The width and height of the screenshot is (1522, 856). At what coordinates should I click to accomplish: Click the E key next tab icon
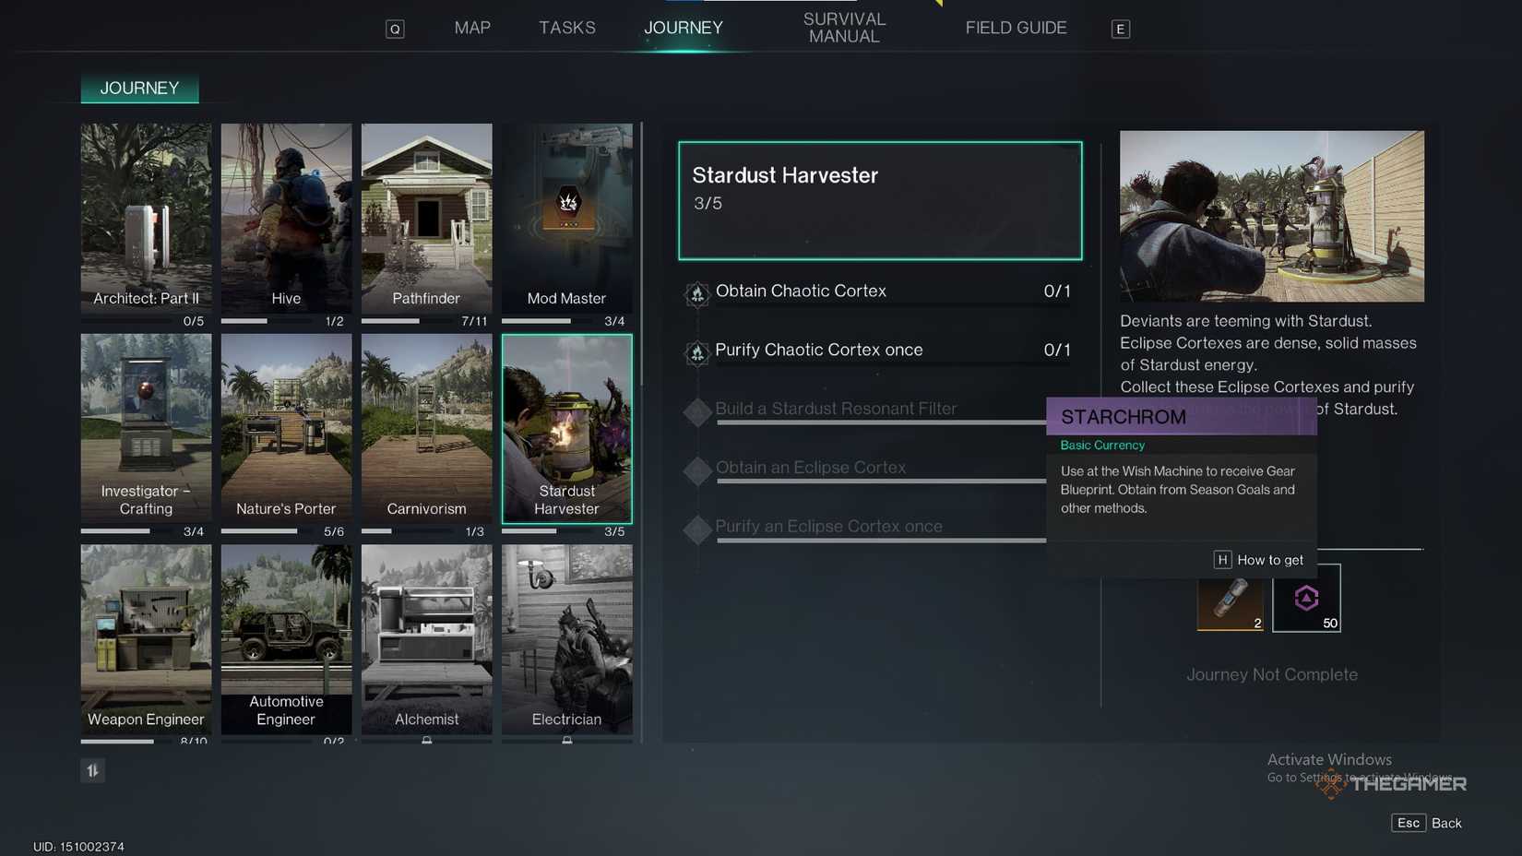[x=1121, y=29]
